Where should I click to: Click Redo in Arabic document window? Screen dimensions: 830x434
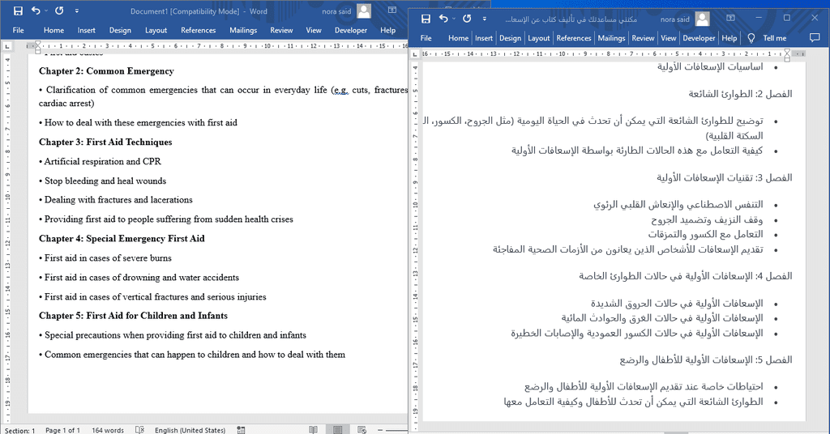(467, 19)
